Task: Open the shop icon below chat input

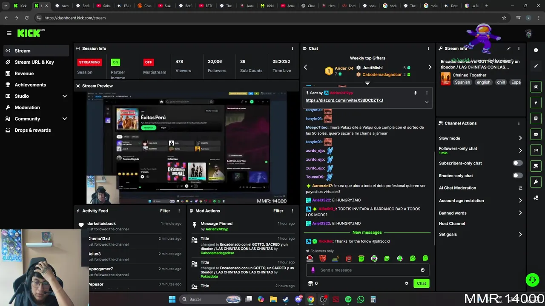Action: (x=310, y=283)
